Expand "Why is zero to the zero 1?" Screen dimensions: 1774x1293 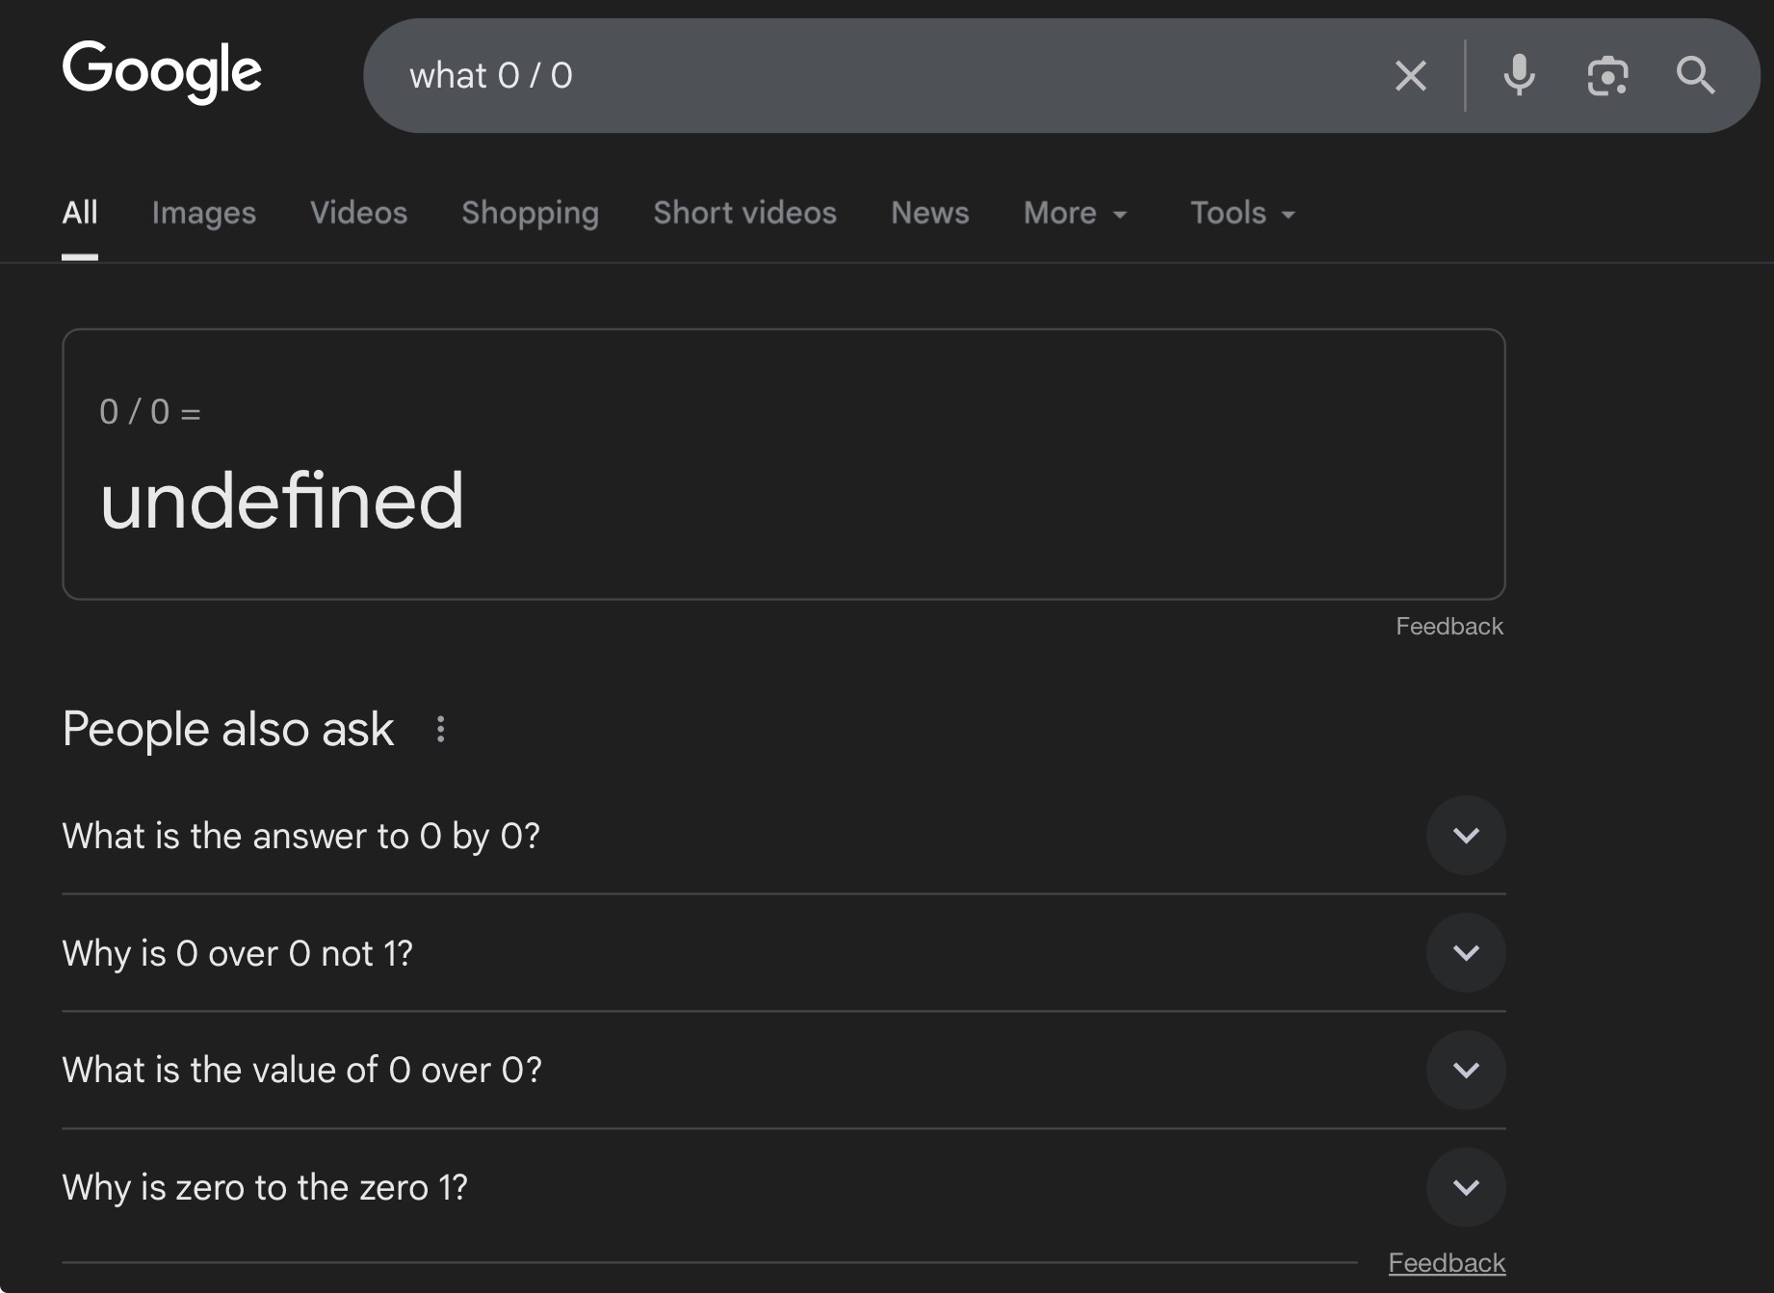(1466, 1187)
